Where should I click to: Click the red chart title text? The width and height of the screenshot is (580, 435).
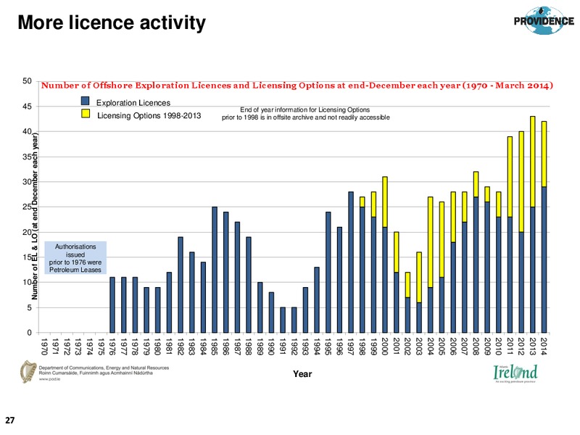(297, 86)
